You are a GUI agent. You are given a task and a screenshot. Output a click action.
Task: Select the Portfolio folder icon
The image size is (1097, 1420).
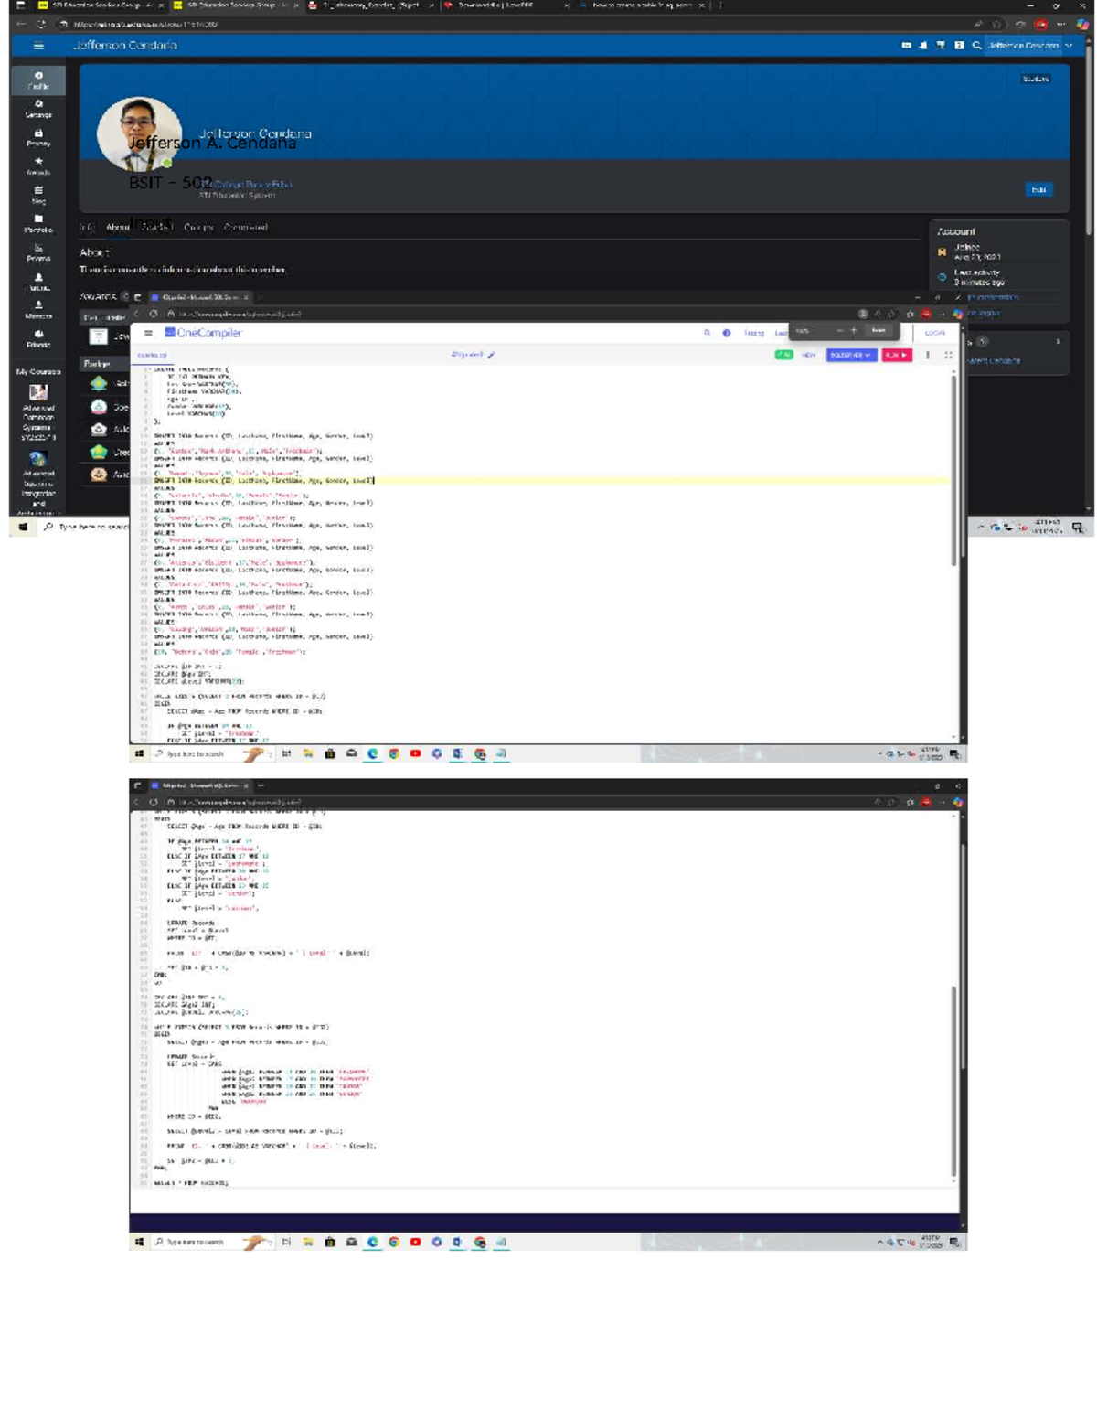[x=38, y=216]
